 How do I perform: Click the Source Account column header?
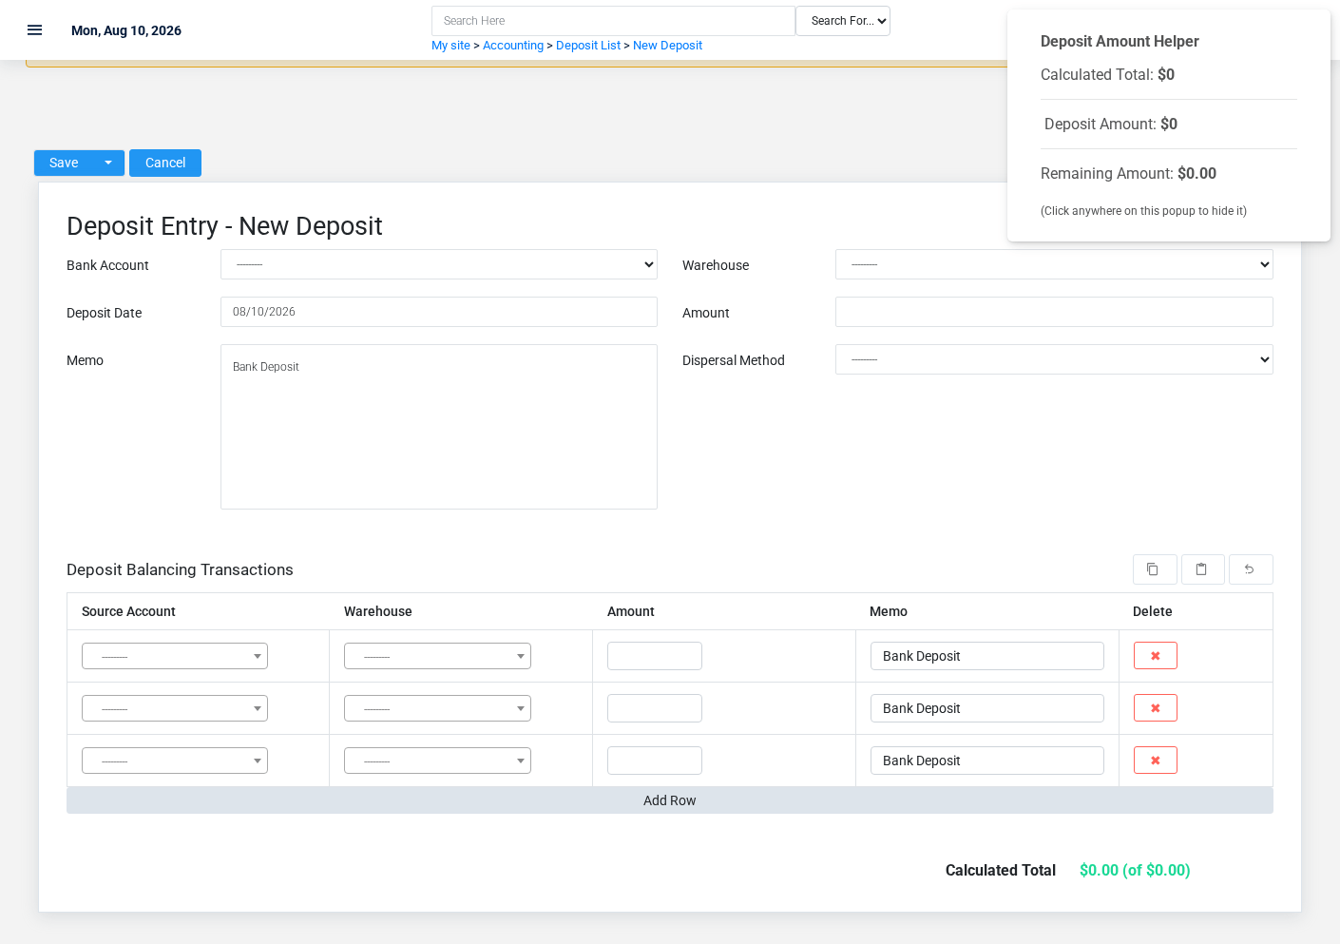[128, 611]
